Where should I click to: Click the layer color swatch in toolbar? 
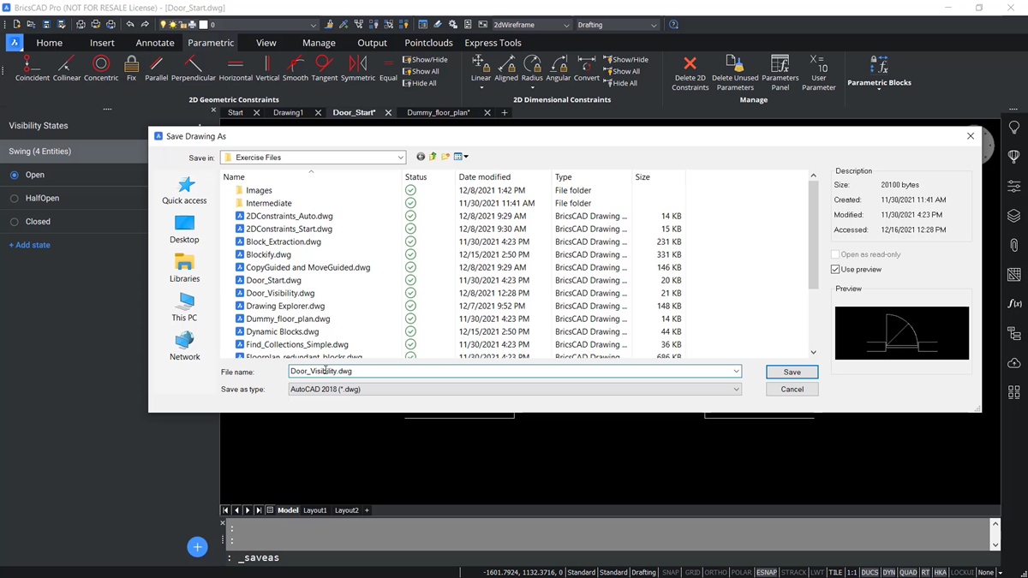click(x=204, y=25)
